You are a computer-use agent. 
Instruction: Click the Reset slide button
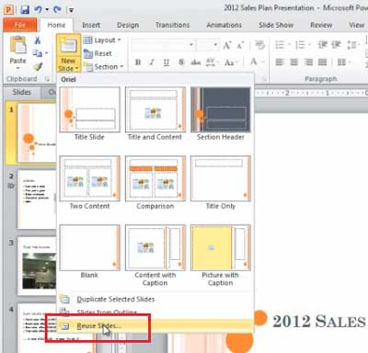coord(98,53)
